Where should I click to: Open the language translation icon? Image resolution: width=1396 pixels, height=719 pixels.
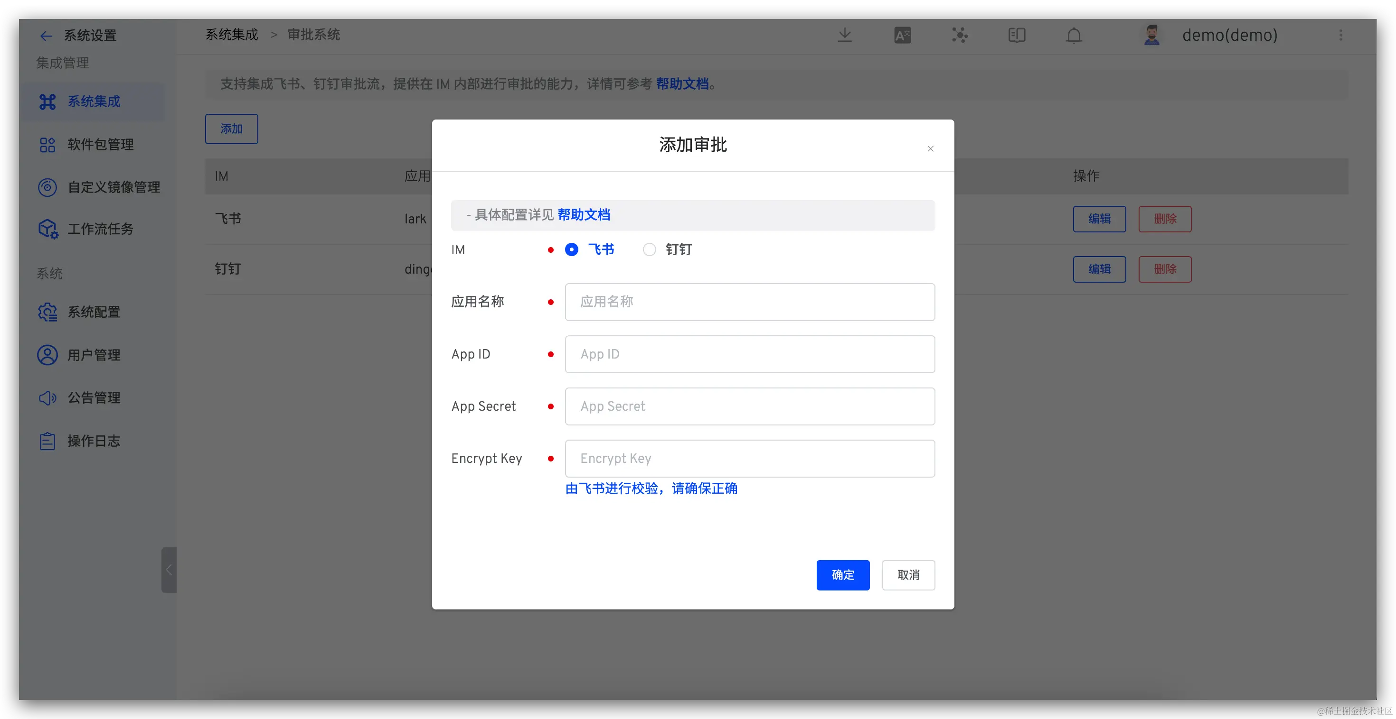[902, 36]
